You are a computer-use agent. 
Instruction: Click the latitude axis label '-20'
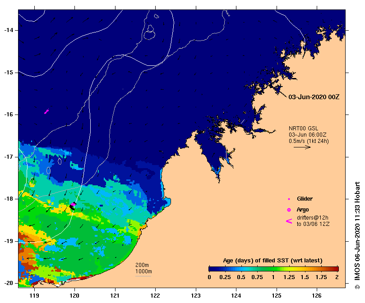9,283
